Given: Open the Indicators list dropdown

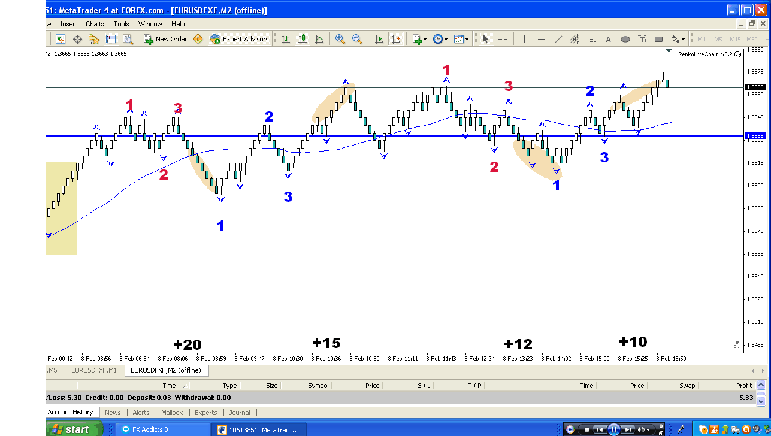Looking at the screenshot, I should pos(419,39).
